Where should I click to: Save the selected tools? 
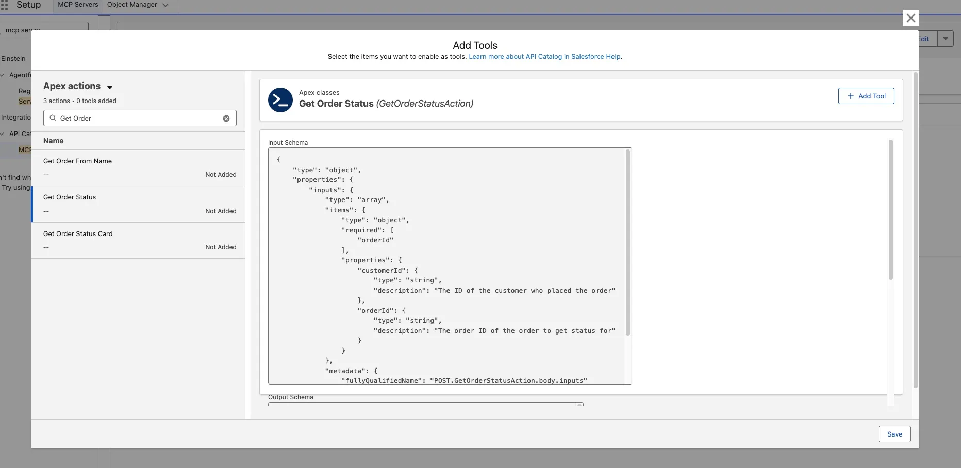[x=894, y=434]
